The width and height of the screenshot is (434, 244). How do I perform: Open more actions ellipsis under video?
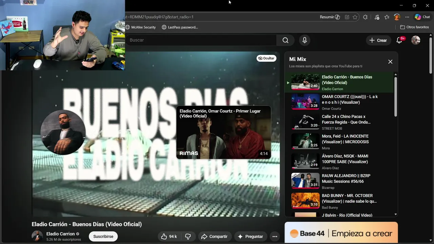click(x=275, y=237)
